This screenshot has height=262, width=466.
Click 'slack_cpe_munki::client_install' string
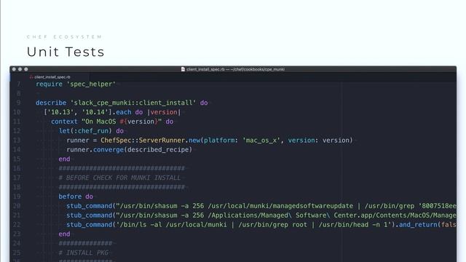tap(133, 103)
